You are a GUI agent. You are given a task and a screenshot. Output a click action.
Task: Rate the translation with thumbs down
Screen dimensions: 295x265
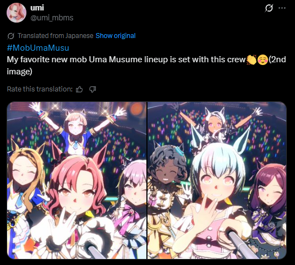[x=92, y=89]
